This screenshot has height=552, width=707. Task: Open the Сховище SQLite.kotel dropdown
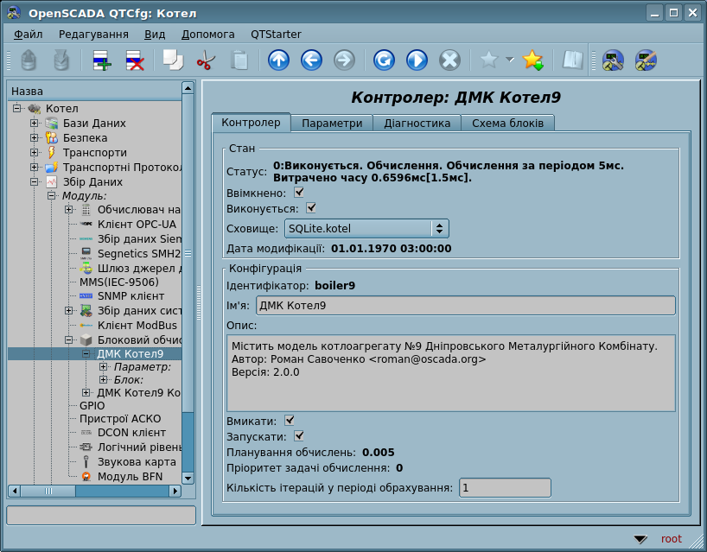click(366, 229)
